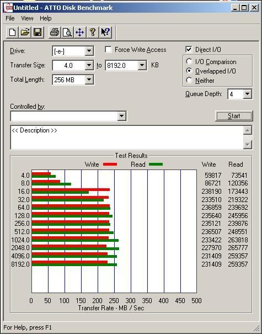Open the starting Transfer Size 4.0 dropdown

pyautogui.click(x=89, y=65)
